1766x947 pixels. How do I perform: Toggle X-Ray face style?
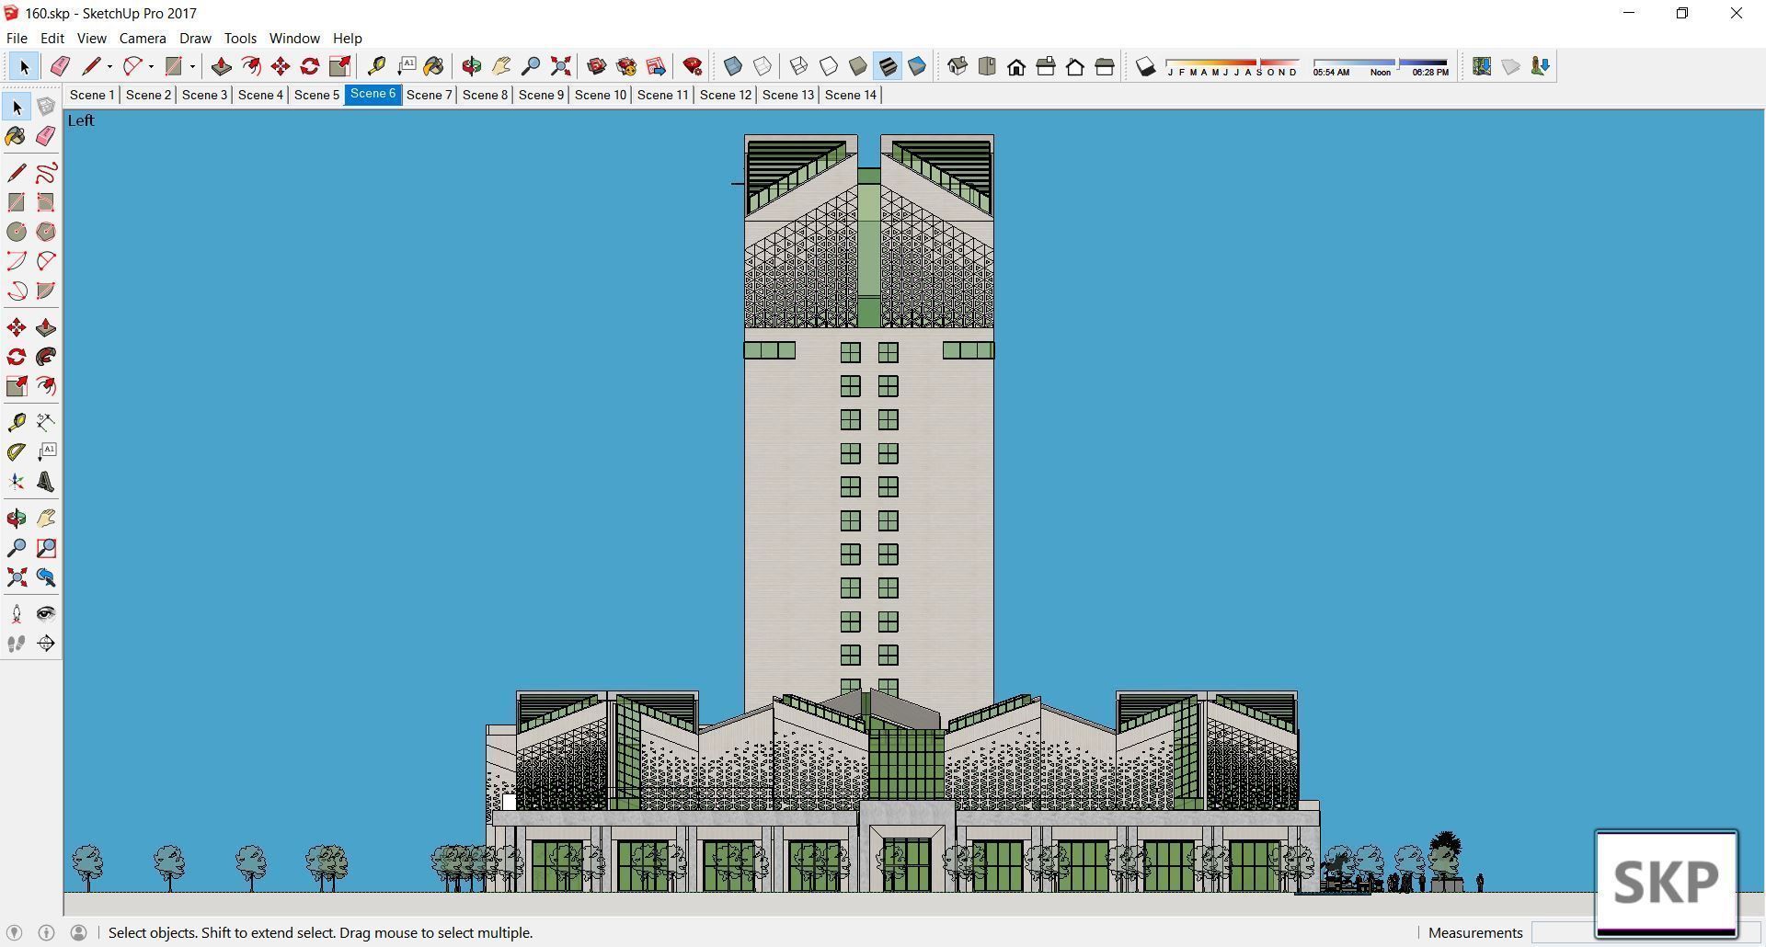point(733,66)
